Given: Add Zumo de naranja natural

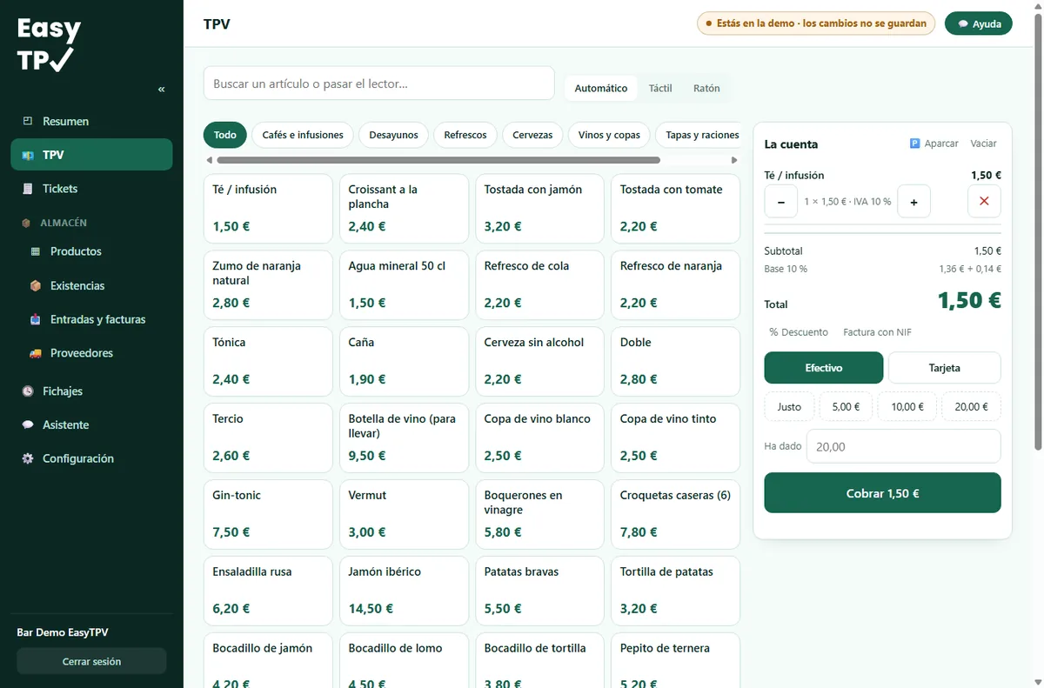Looking at the screenshot, I should 268,285.
